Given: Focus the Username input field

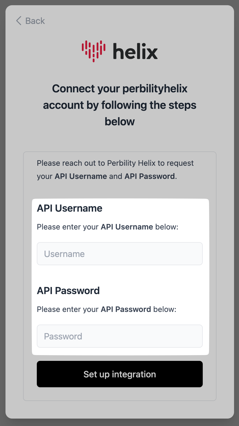Looking at the screenshot, I should pos(119,254).
